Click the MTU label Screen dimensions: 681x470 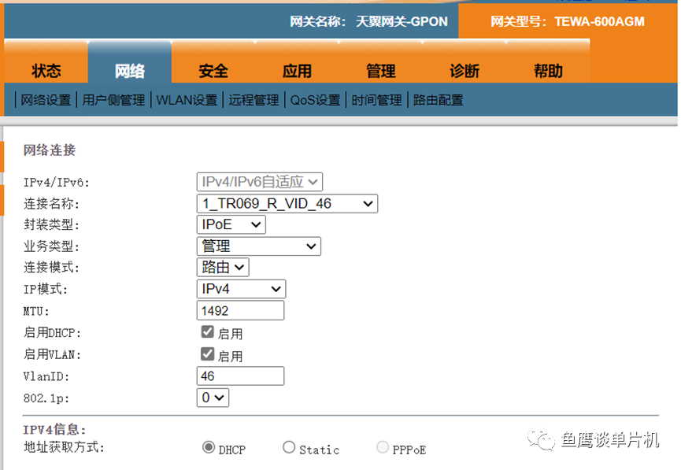tap(36, 312)
